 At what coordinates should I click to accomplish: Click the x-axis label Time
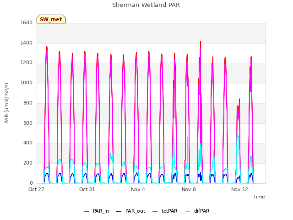[x=259, y=197]
